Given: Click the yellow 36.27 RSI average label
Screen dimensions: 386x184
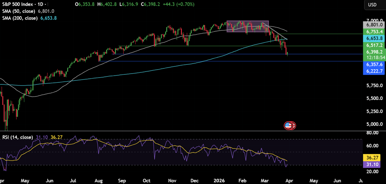Looking at the screenshot, I should tap(374, 158).
